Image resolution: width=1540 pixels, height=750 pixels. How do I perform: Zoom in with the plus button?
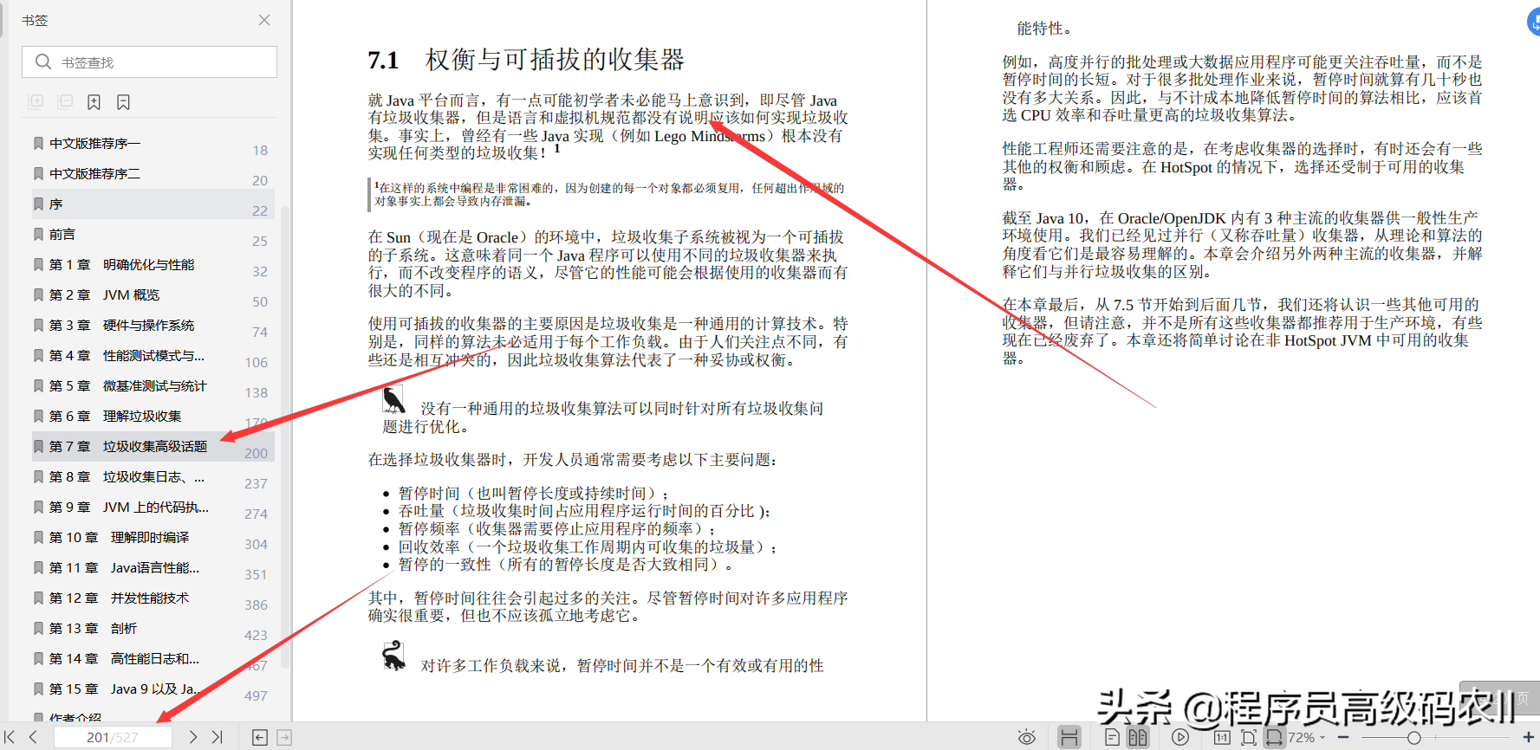tap(1529, 737)
